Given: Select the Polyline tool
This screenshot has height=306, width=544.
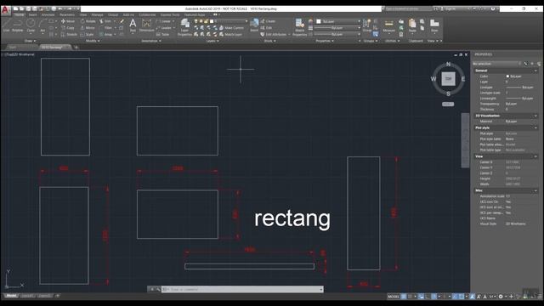Looking at the screenshot, I should [x=17, y=25].
